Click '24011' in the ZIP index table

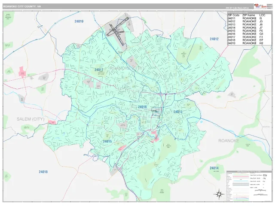click(231, 18)
